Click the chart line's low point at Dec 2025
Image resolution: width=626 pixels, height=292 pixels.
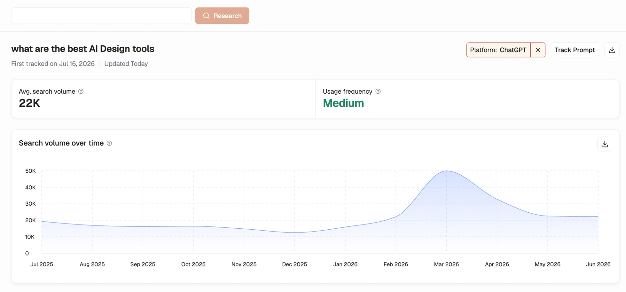[295, 233]
